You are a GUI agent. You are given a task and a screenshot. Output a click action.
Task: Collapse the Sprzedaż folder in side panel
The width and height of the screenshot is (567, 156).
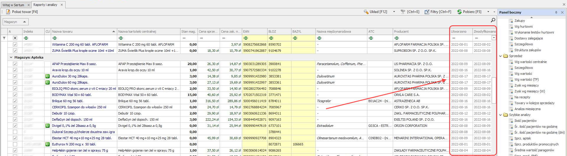coord(501,56)
